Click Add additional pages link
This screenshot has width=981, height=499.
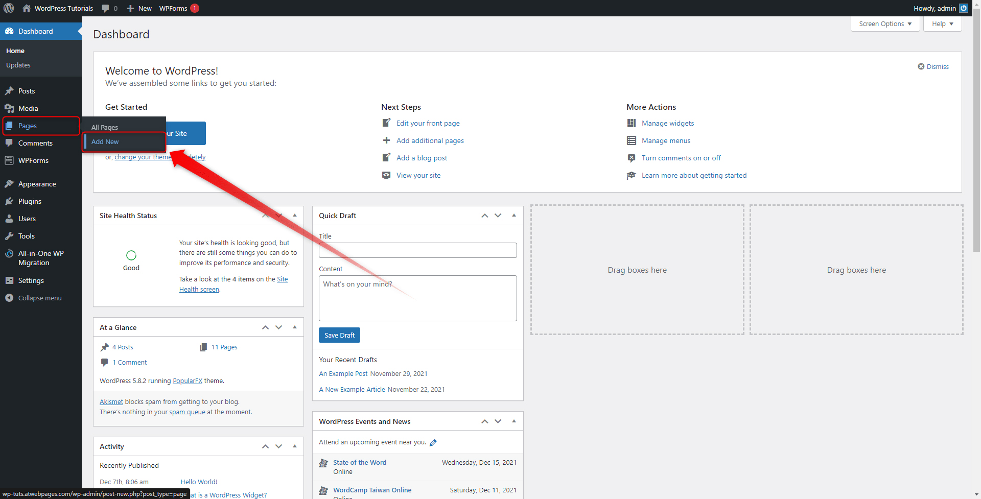[430, 140]
